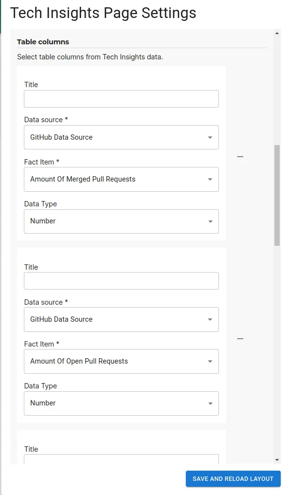The height and width of the screenshot is (495, 289).
Task: Click the second column Title input field
Action: point(121,280)
